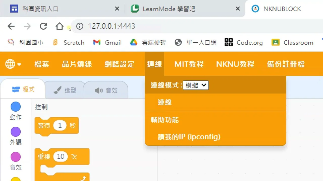The height and width of the screenshot is (181, 323).
Task: Click the browser forward arrow
Action: (27, 26)
